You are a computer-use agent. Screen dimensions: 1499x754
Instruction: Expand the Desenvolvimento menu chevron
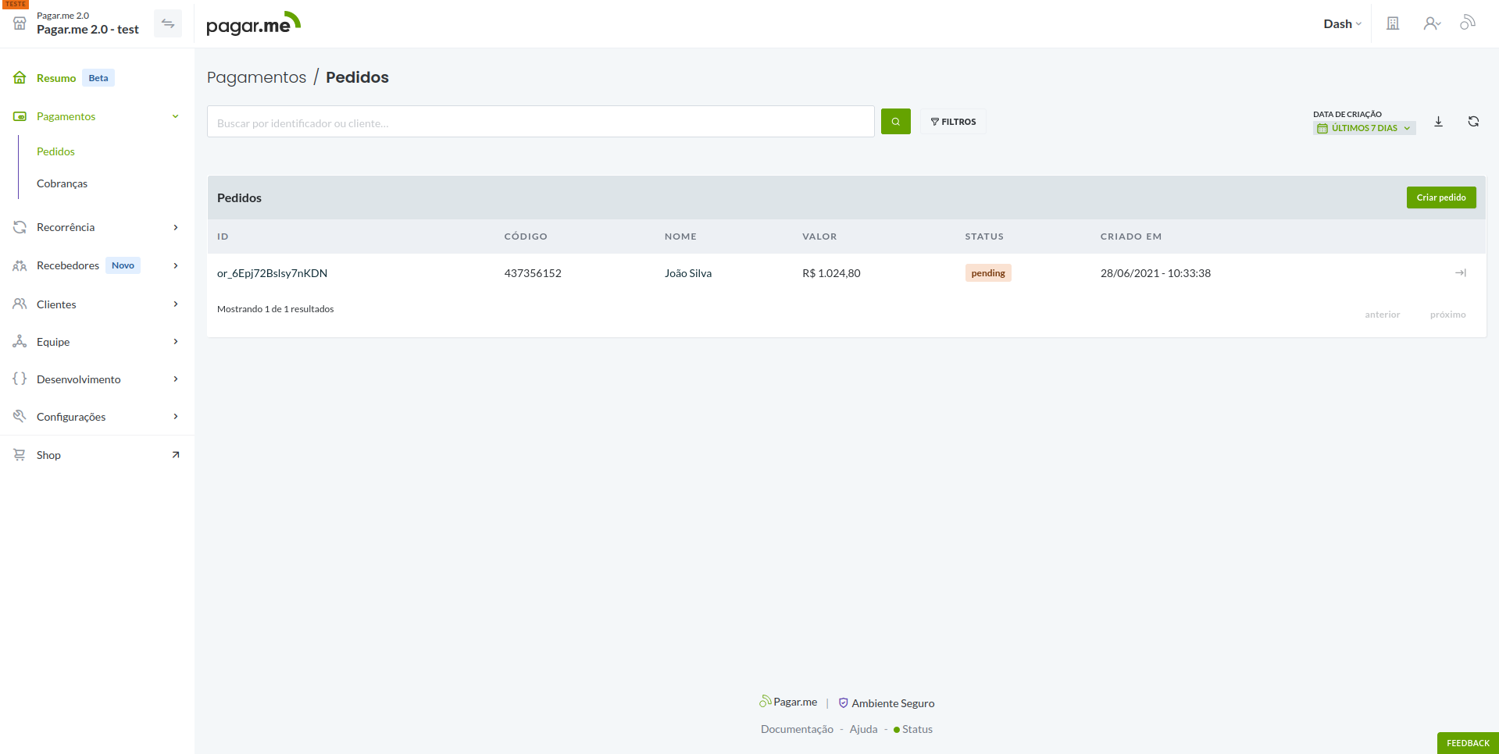pyautogui.click(x=176, y=379)
